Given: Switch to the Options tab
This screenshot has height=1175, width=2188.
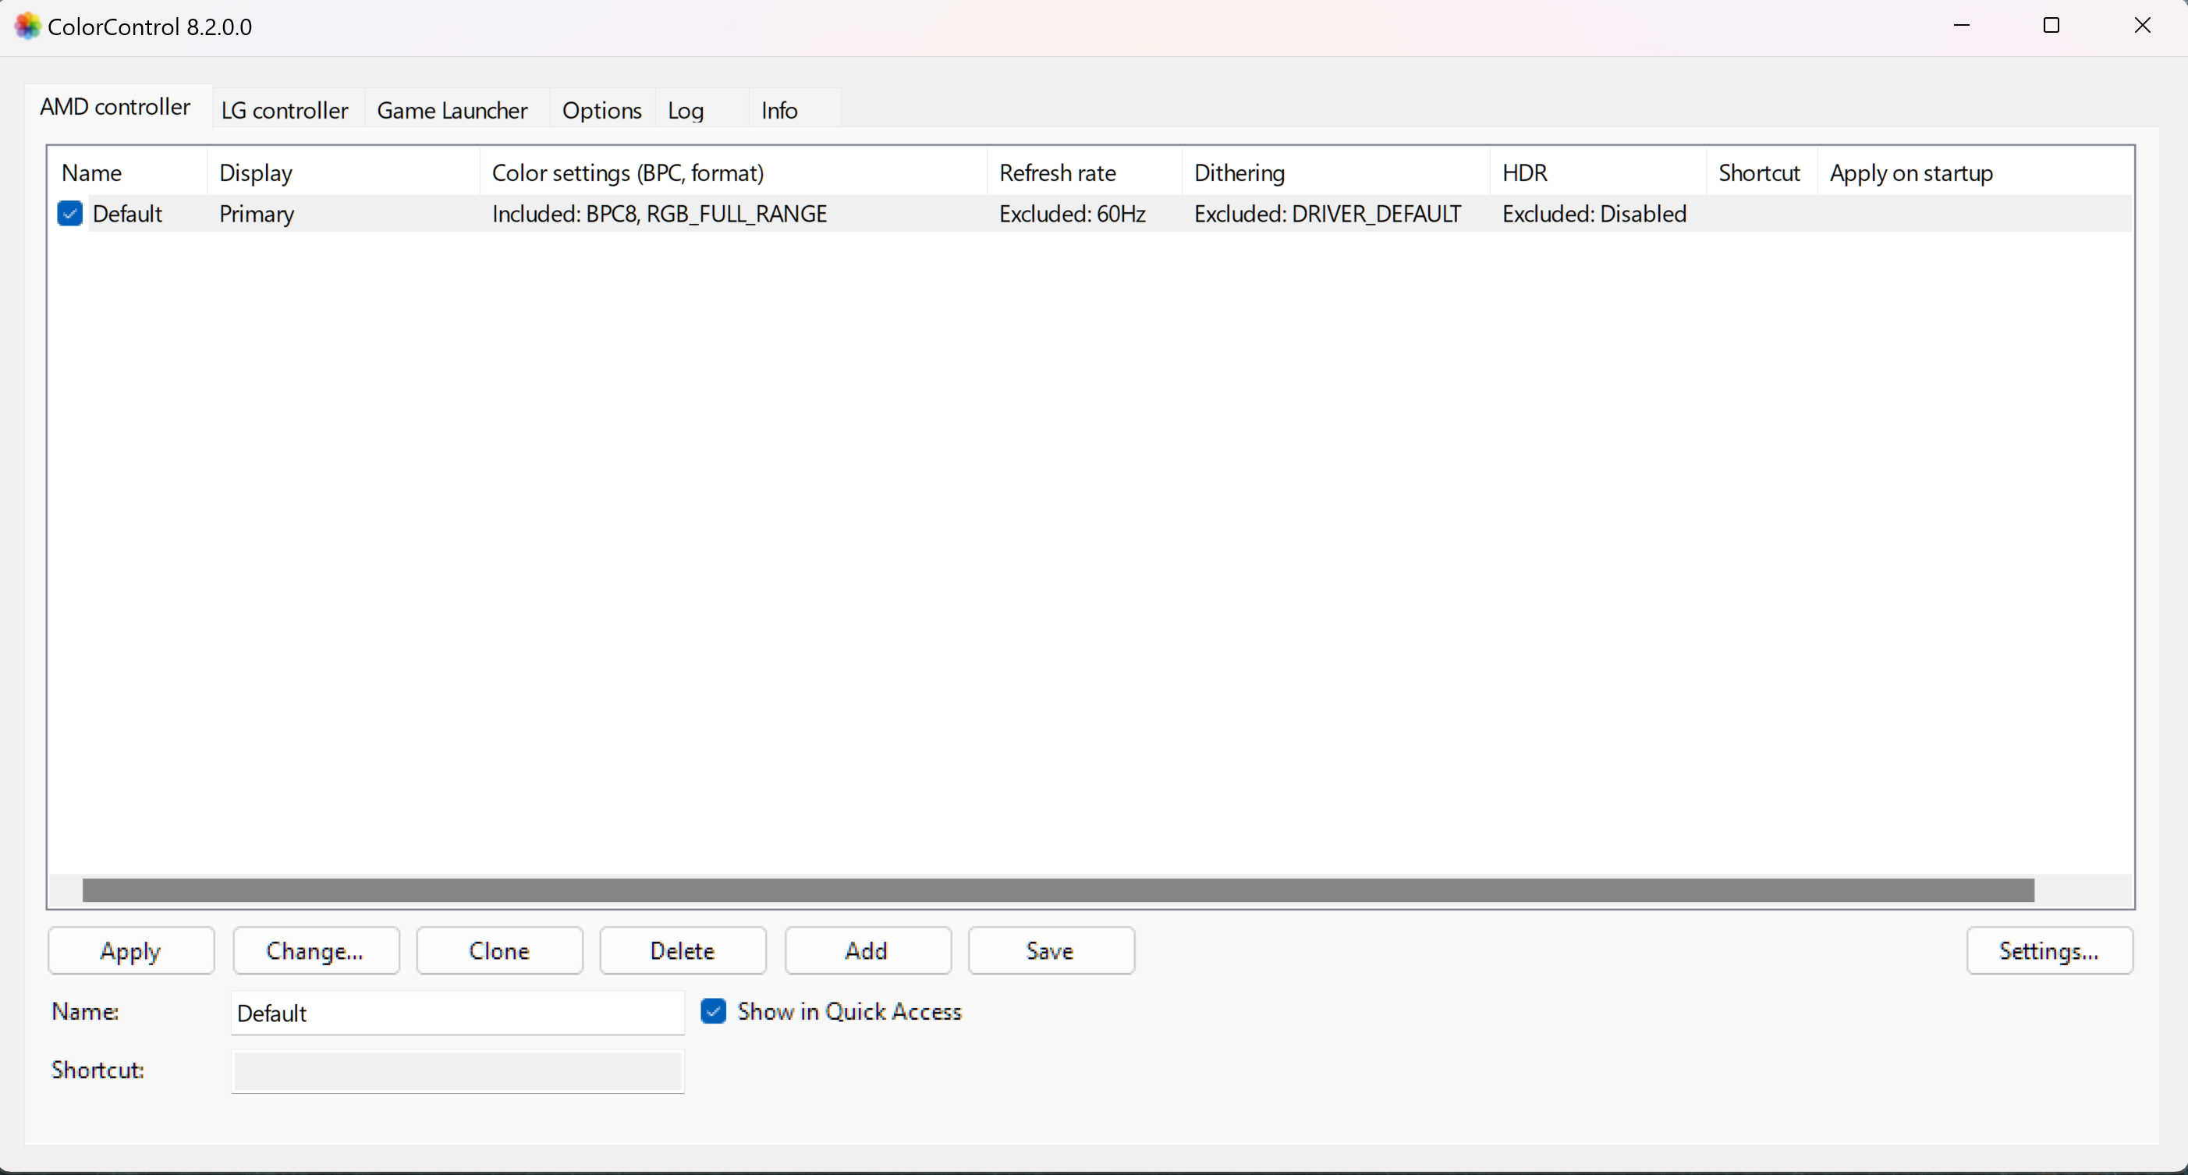Looking at the screenshot, I should [x=601, y=109].
